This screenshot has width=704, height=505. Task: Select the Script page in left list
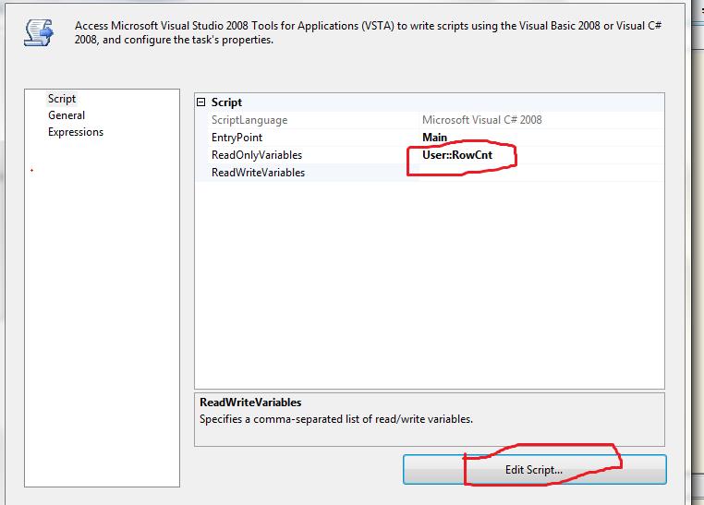coord(62,99)
